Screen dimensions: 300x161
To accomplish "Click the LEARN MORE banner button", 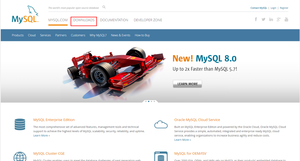I will point(187,84).
